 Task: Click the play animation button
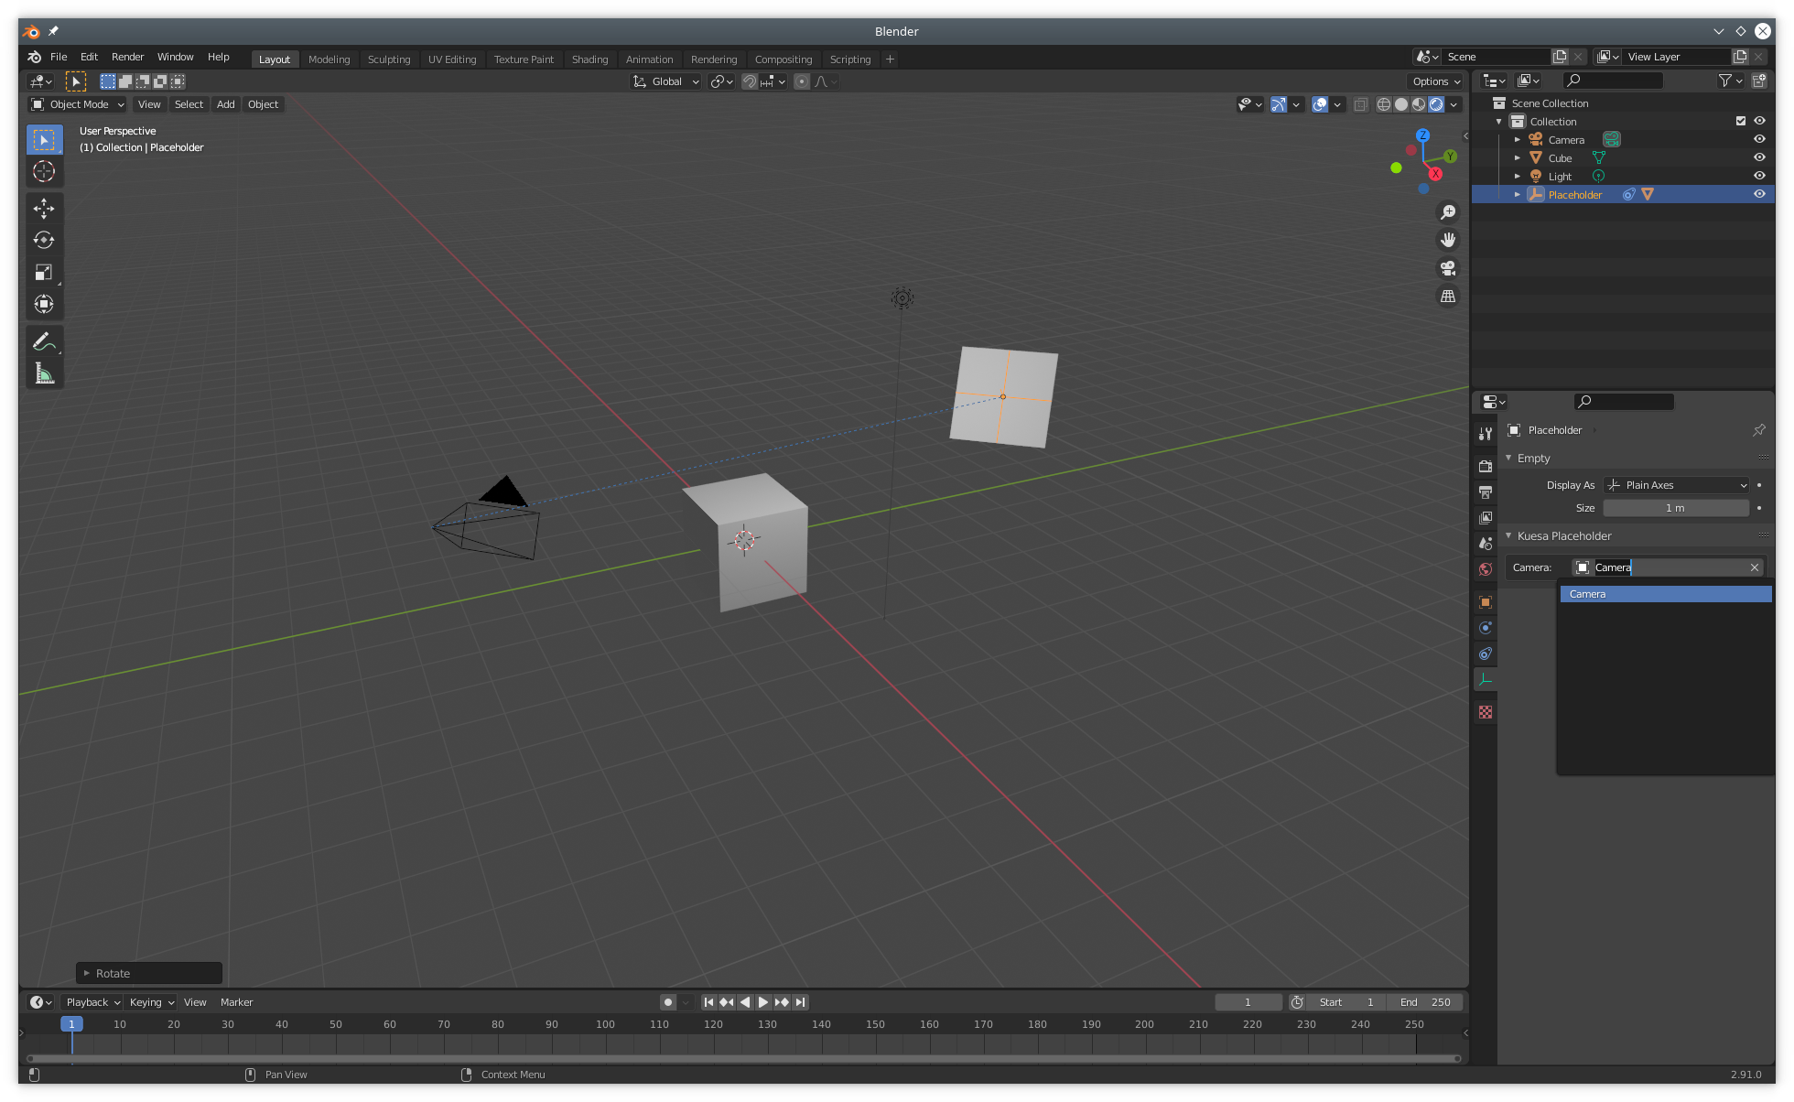coord(763,1002)
